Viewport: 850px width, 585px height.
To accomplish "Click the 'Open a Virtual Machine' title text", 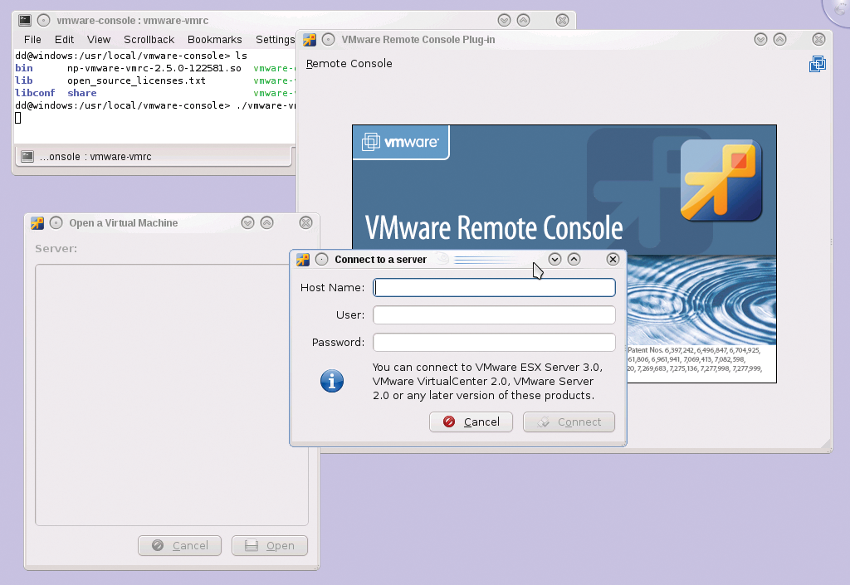I will (x=124, y=222).
